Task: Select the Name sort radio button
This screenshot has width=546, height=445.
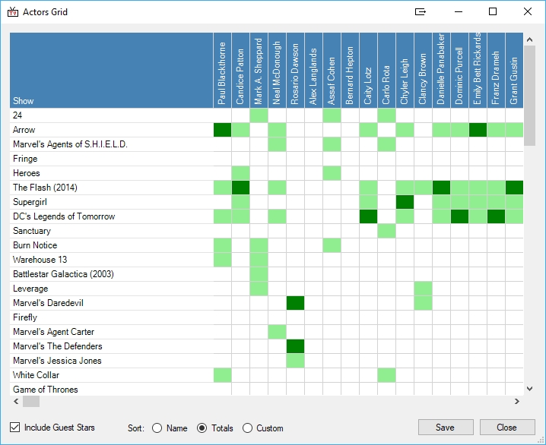Action: pyautogui.click(x=157, y=428)
